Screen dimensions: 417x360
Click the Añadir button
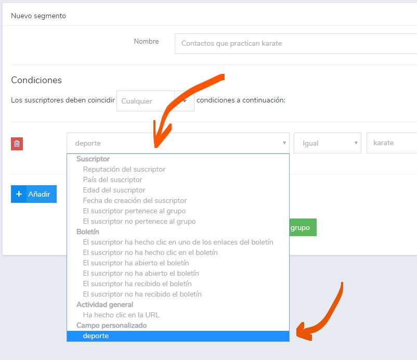pyautogui.click(x=34, y=194)
